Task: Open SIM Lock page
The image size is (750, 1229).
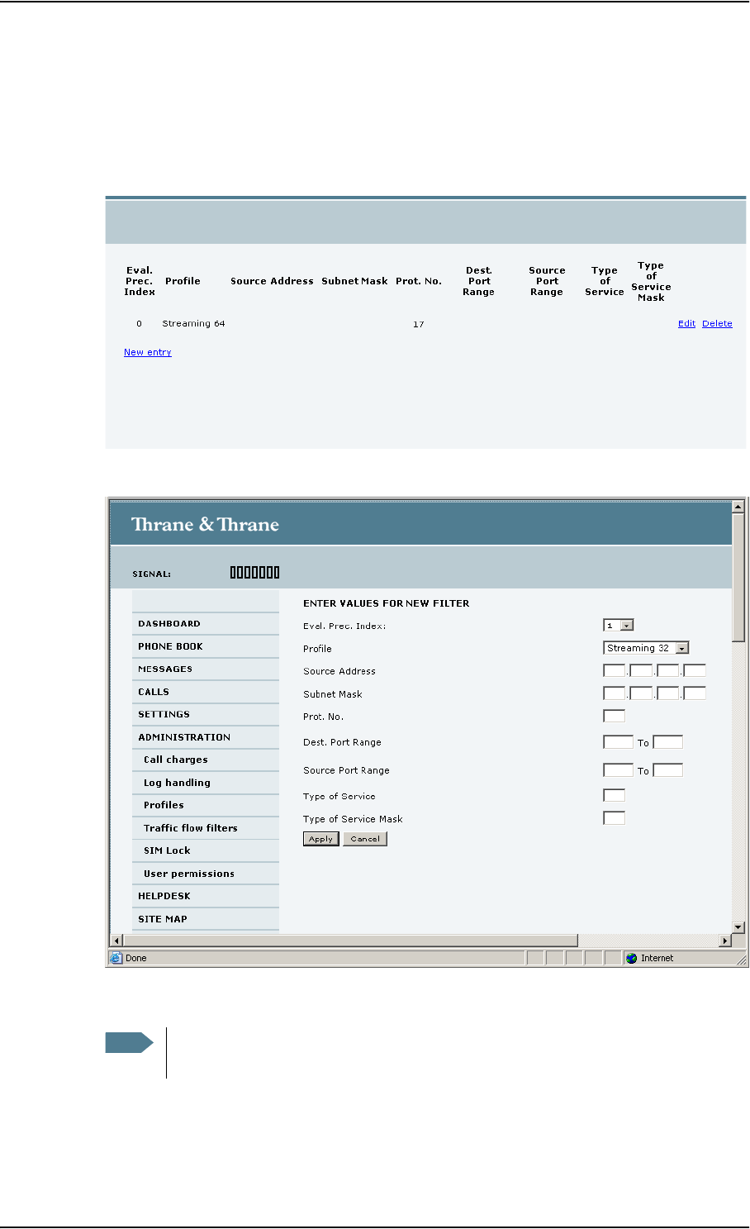Action: tap(206, 850)
